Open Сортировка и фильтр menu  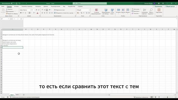145,11
